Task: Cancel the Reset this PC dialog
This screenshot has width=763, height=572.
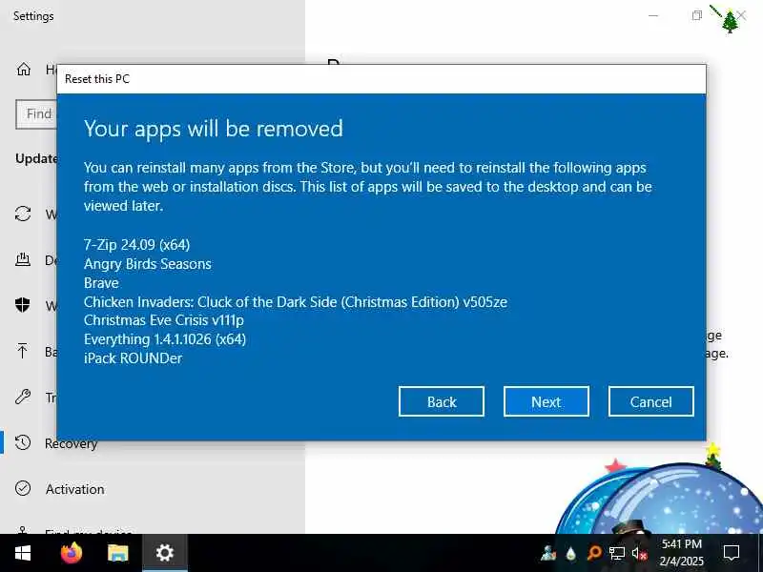Action: (651, 401)
